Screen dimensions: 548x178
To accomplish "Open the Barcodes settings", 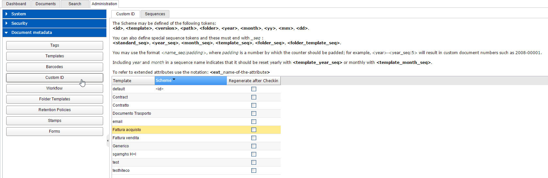I will pyautogui.click(x=55, y=67).
